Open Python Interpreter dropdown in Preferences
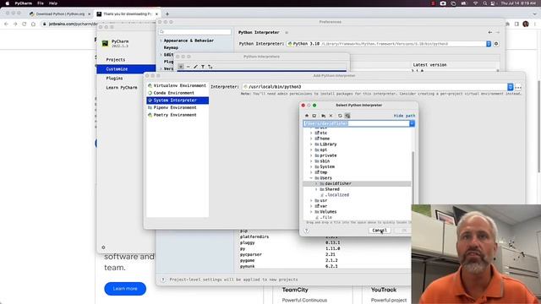This screenshot has height=304, width=541. [489, 44]
